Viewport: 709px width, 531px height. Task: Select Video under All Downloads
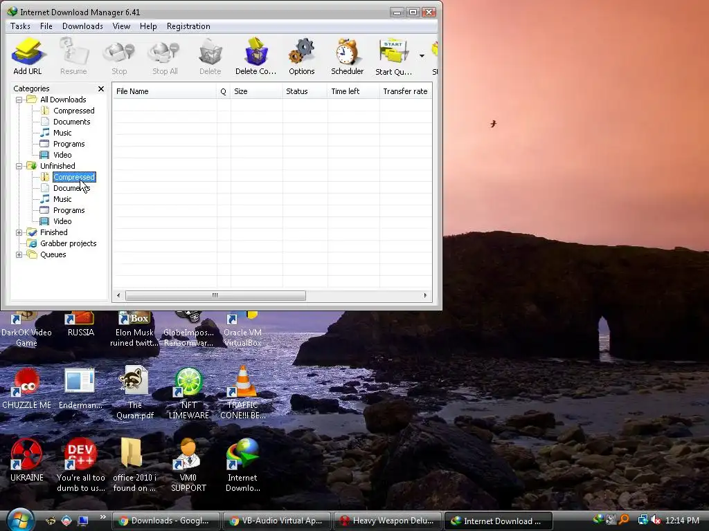click(x=62, y=155)
